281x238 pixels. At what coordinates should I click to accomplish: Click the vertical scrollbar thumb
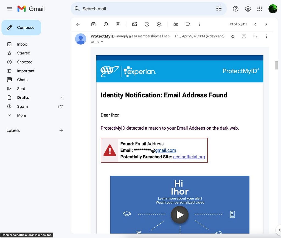276,65
